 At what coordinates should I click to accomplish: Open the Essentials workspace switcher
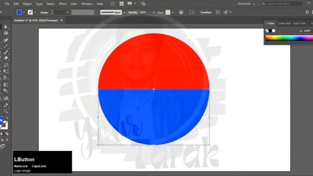click(x=246, y=4)
